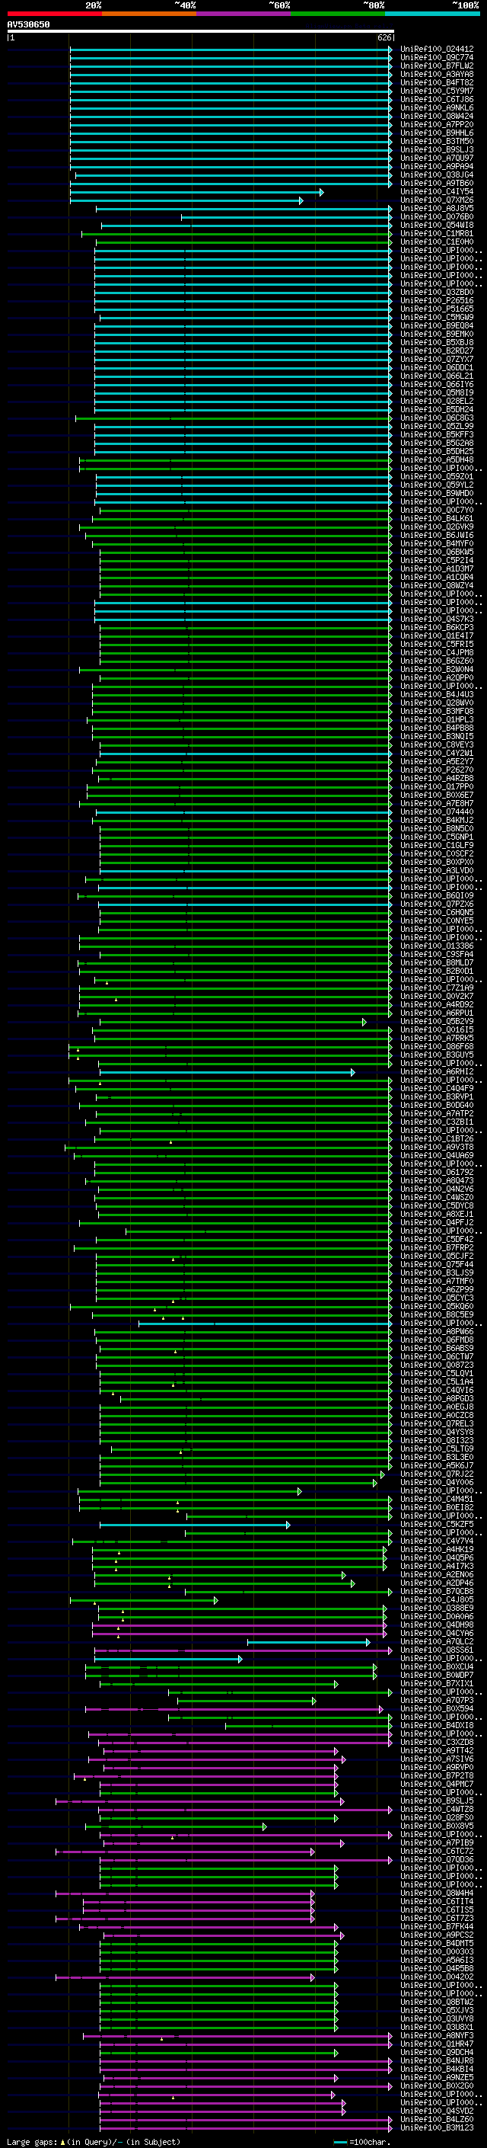Image resolution: width=487 pixels, height=2148 pixels.
Task: Click the =100char. scale legend
Action: (x=361, y=2142)
